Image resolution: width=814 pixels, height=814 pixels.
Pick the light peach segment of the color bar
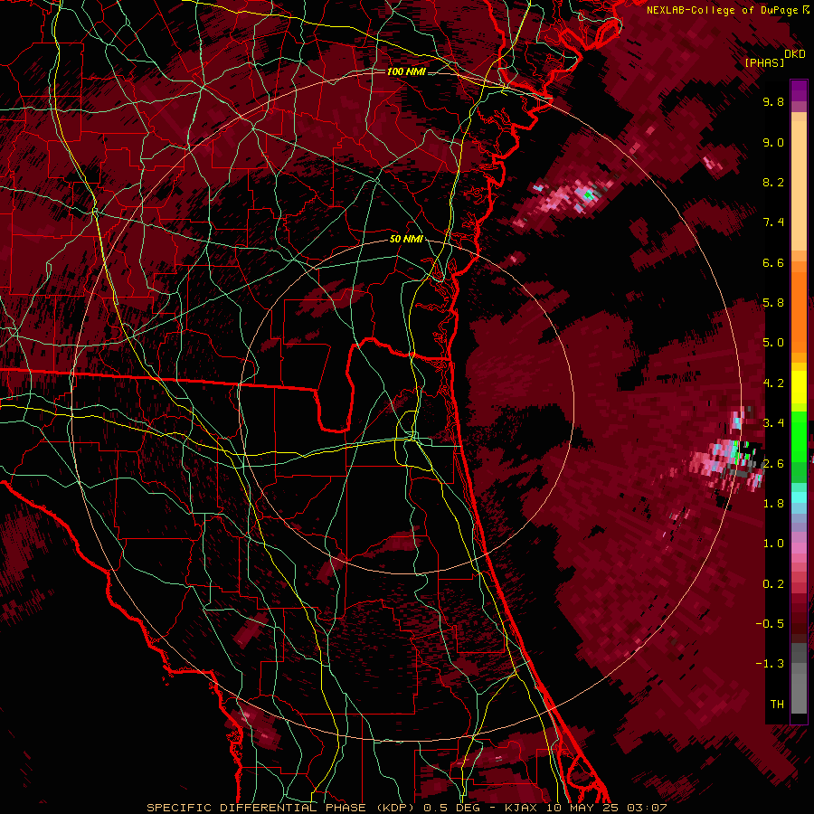point(799,185)
